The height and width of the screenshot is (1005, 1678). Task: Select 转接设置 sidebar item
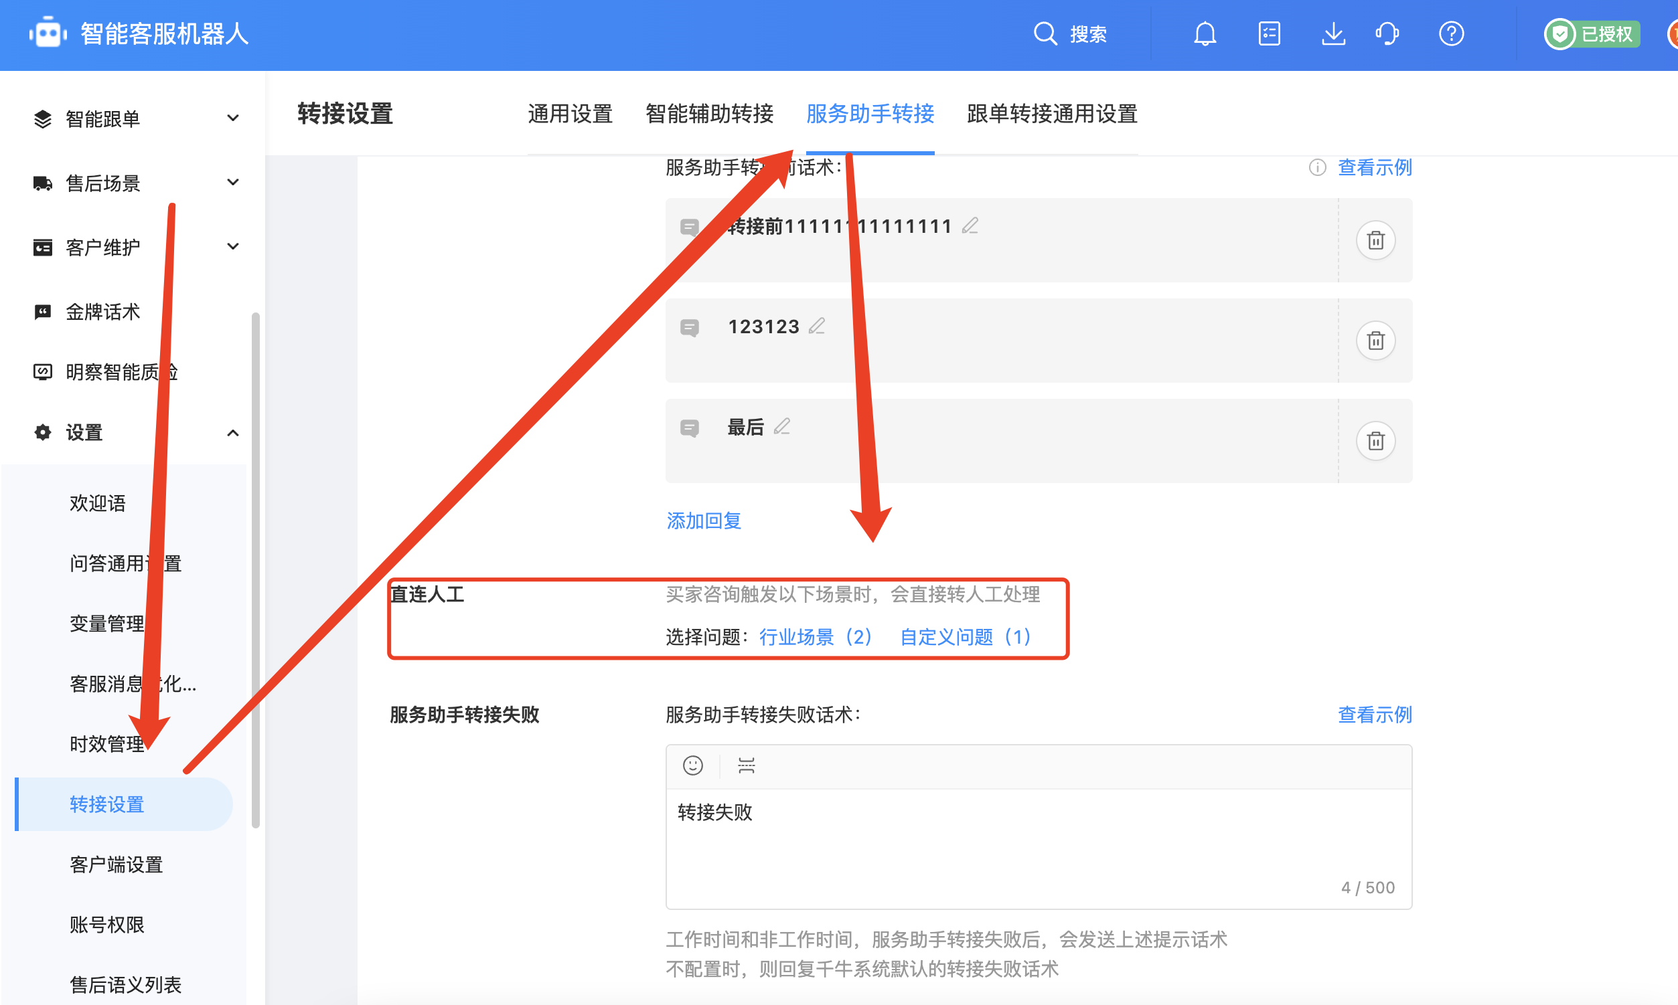click(x=124, y=804)
